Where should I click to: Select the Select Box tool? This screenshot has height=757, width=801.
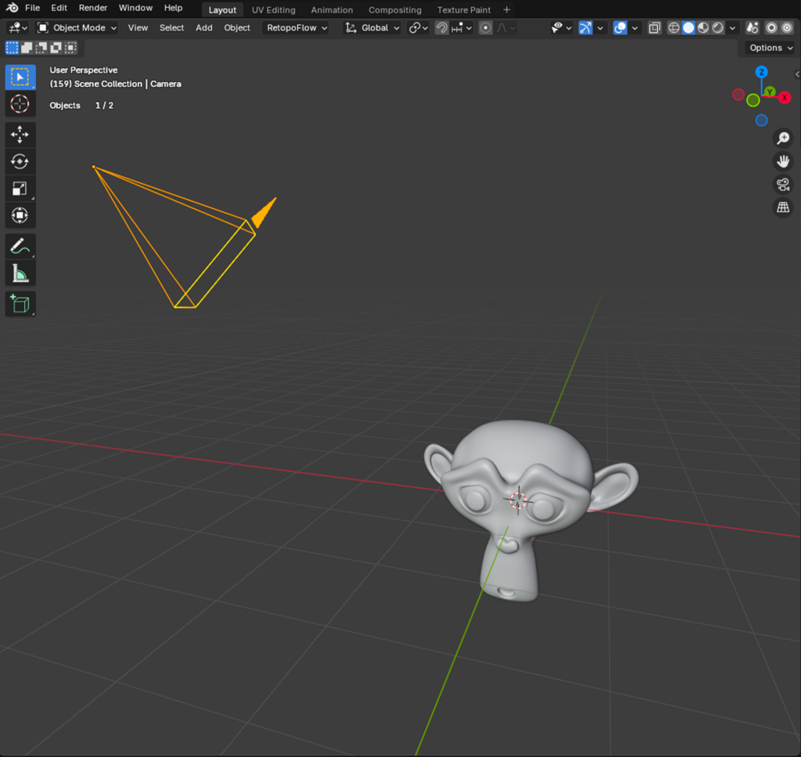point(20,77)
